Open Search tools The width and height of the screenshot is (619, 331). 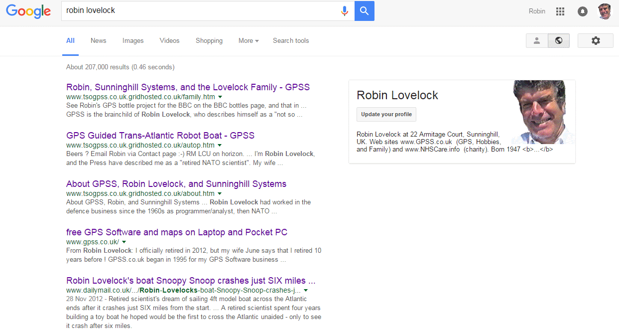tap(291, 40)
